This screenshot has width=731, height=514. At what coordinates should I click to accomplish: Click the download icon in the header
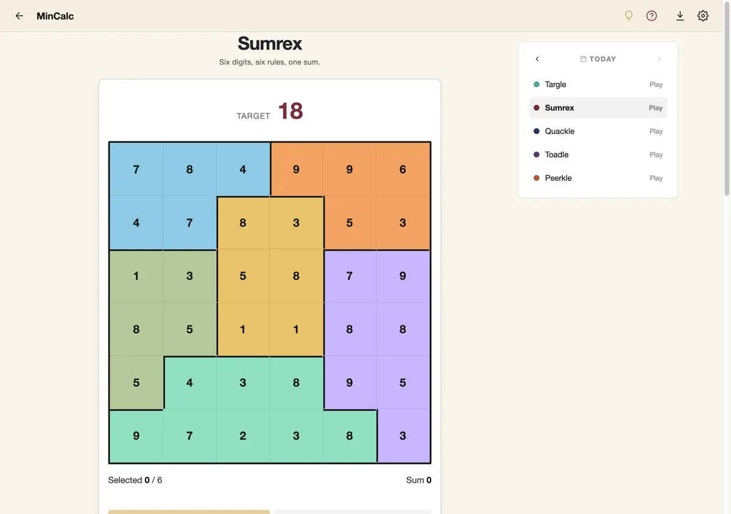click(680, 16)
